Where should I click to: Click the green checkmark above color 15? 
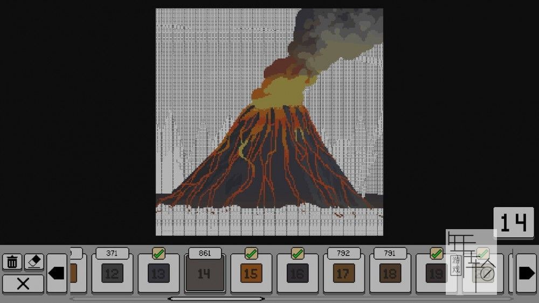pyautogui.click(x=251, y=253)
